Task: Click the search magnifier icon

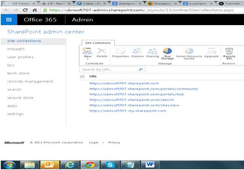Action: click(141, 69)
